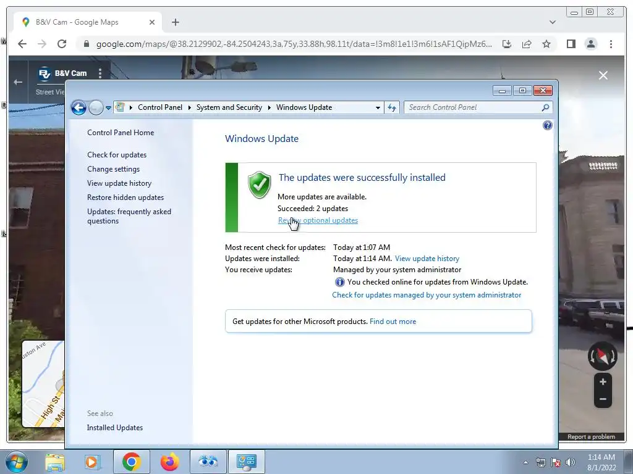Click Chrome forward arrow
633x474 pixels.
(x=42, y=44)
